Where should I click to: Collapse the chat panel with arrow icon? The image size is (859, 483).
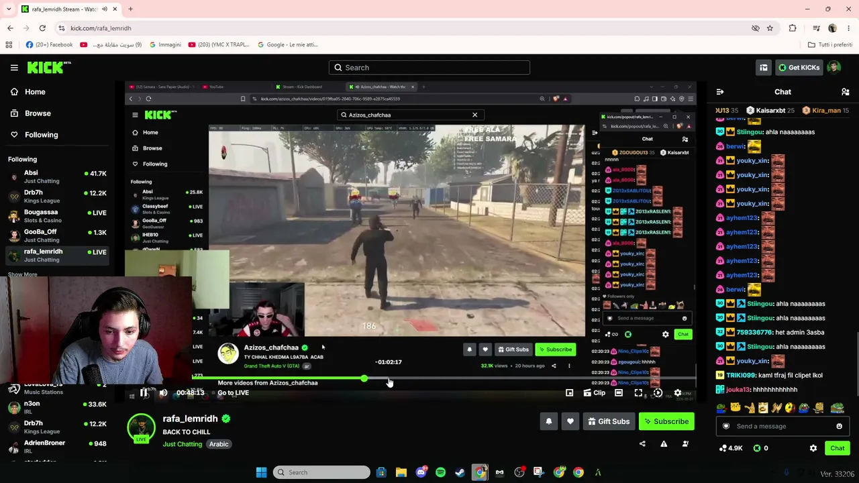point(720,92)
